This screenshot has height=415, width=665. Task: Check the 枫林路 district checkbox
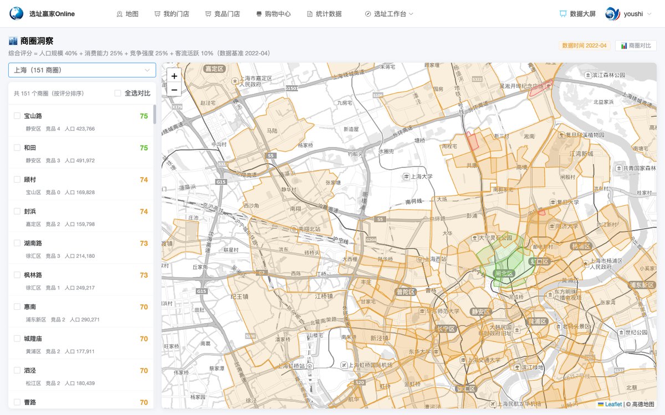click(17, 275)
